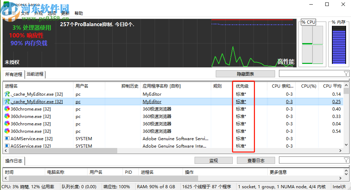Click the AGSService.exe process icon
This screenshot has width=351, height=190.
tap(7, 146)
